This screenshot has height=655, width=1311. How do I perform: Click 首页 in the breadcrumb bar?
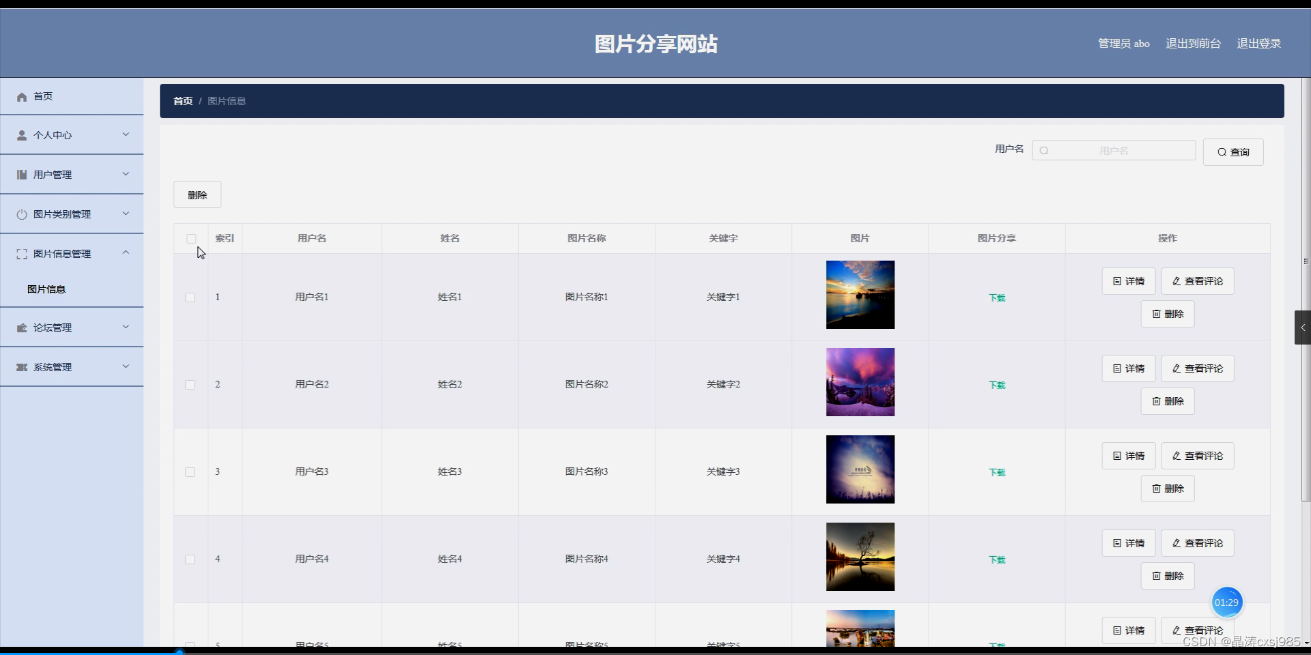tap(183, 101)
